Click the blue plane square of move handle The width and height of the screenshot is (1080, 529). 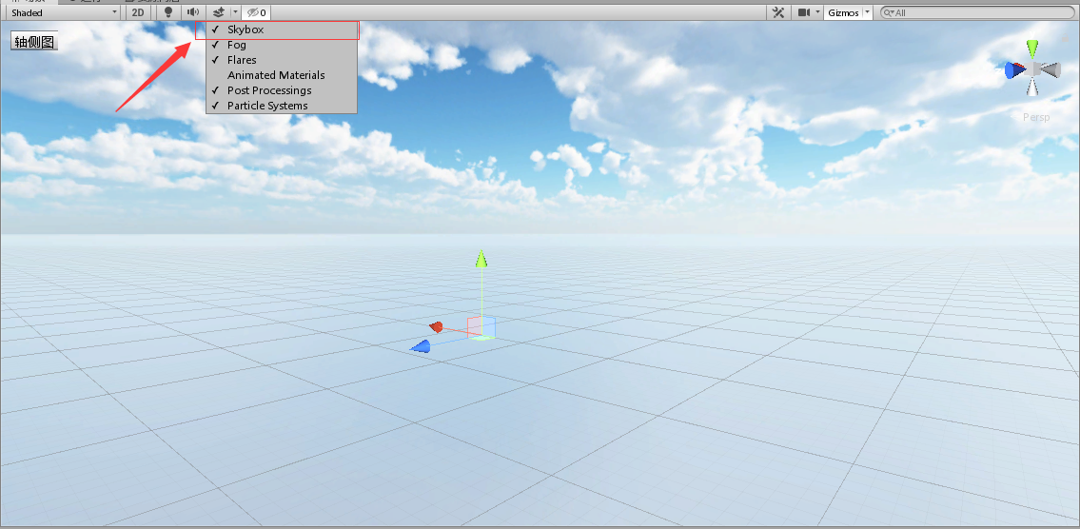[488, 325]
